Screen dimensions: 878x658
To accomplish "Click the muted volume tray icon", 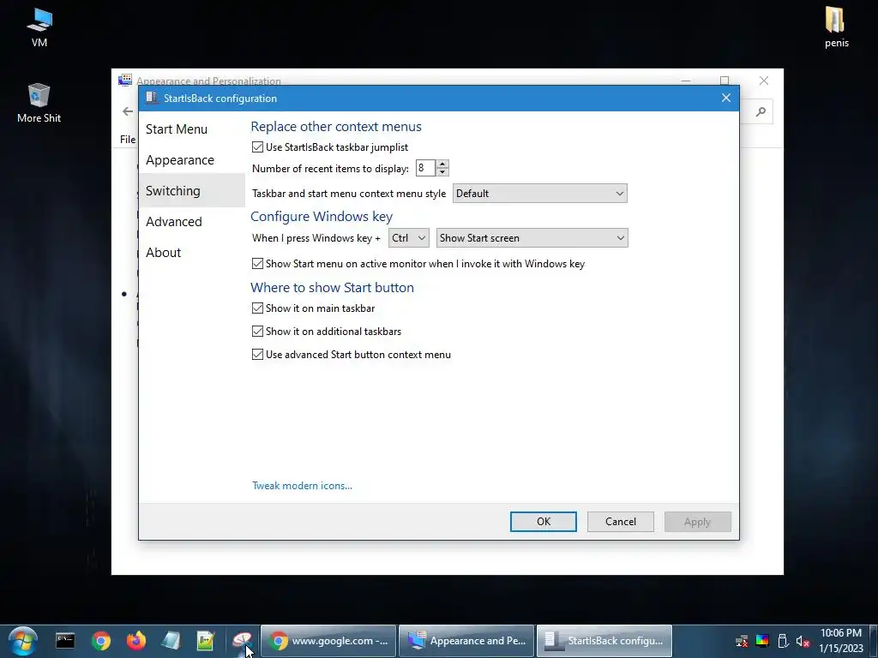I will click(803, 641).
